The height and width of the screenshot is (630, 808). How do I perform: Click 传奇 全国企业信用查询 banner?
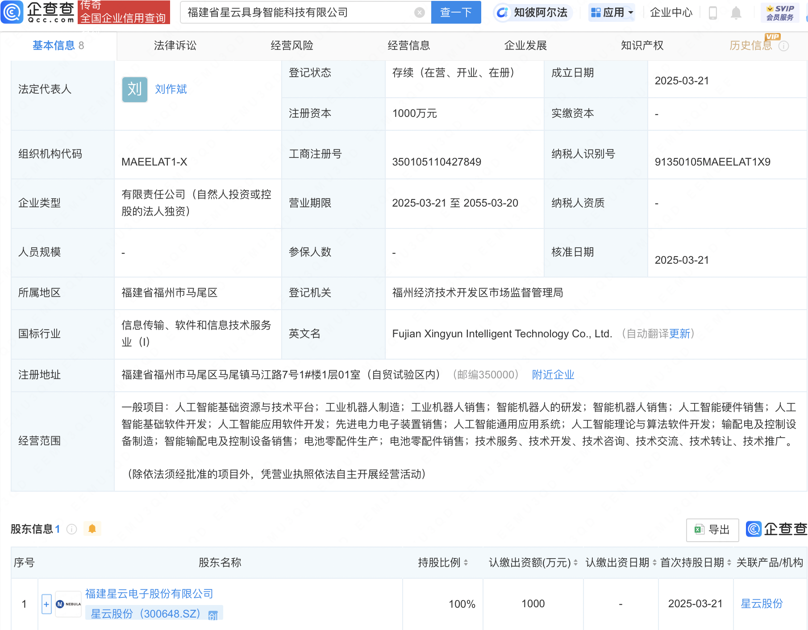[124, 12]
